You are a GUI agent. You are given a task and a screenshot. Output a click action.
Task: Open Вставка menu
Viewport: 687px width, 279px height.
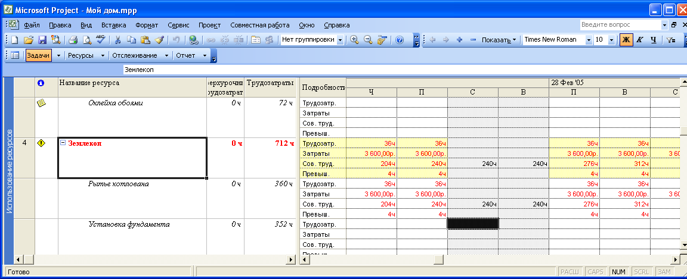tap(113, 25)
